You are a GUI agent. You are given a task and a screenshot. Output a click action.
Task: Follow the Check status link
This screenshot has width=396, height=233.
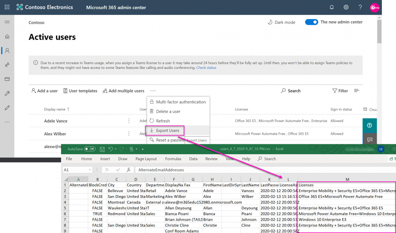[x=206, y=68]
